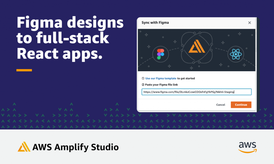Click the step two circled number icon

143,85
